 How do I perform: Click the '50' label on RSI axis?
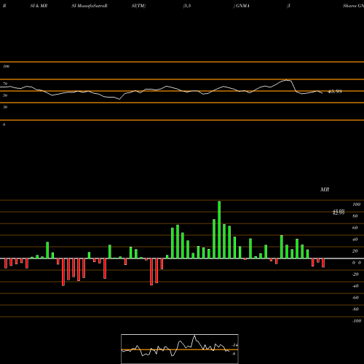point(5,95)
